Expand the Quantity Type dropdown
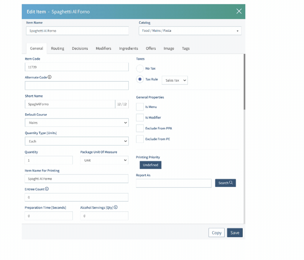304x260 pixels. (77, 141)
